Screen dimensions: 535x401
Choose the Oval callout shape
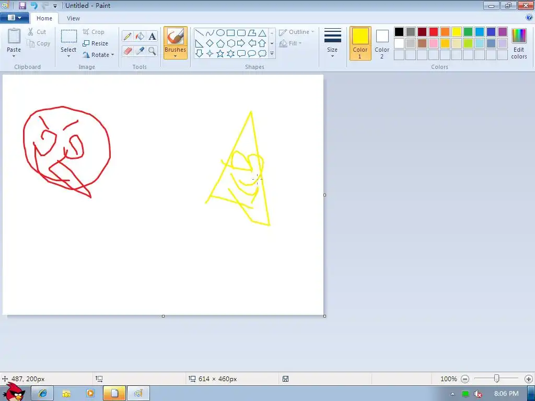252,54
